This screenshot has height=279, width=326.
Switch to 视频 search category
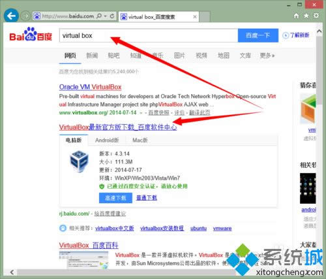pos(201,56)
